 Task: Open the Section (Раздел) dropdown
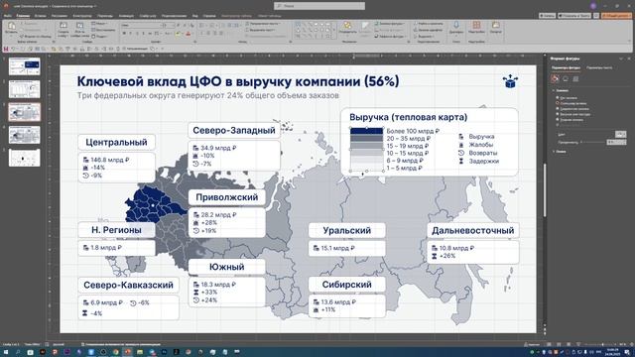pyautogui.click(x=100, y=36)
